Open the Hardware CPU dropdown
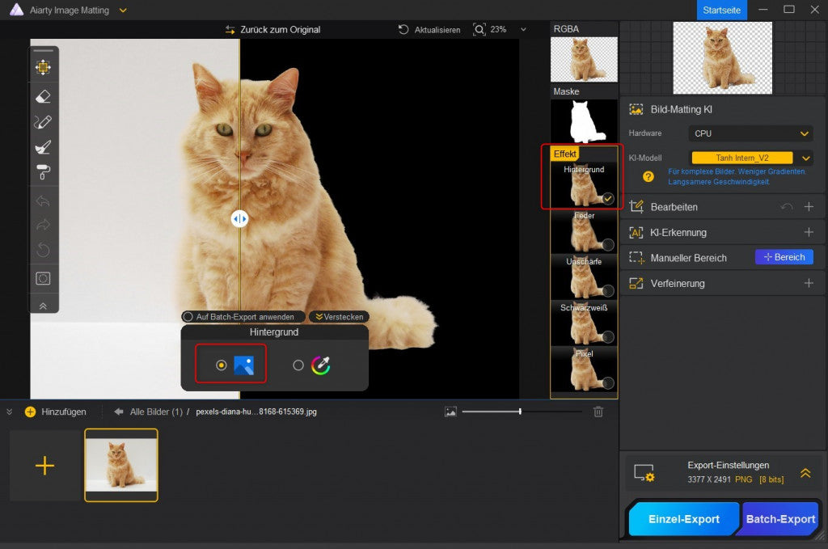This screenshot has height=549, width=828. pos(750,133)
